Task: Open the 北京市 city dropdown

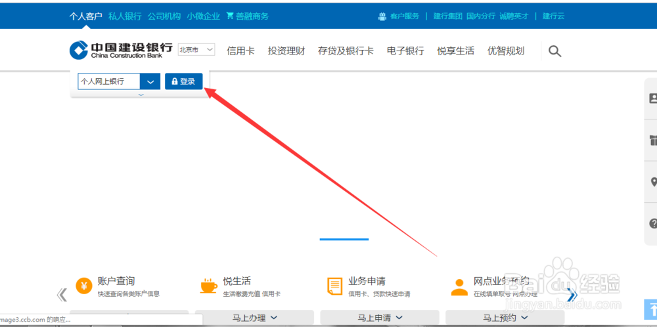Action: point(196,49)
